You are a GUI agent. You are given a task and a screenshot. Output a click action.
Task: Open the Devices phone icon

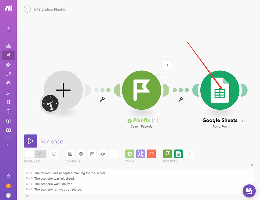8,102
